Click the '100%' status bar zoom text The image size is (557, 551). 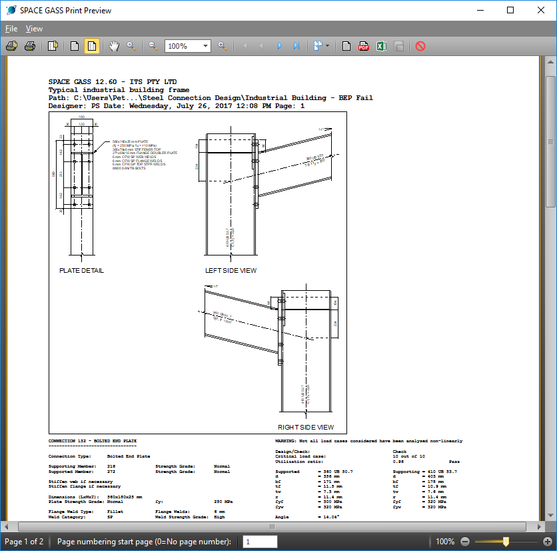tap(445, 542)
